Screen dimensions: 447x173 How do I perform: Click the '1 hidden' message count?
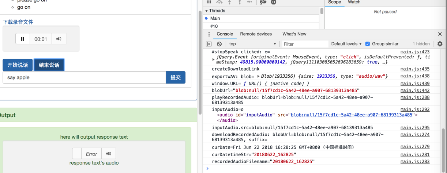pos(421,44)
